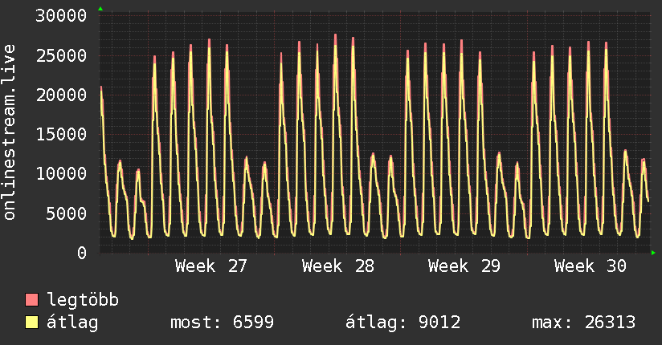Click the 10000 Y-axis value
The image size is (662, 345).
[61, 174]
